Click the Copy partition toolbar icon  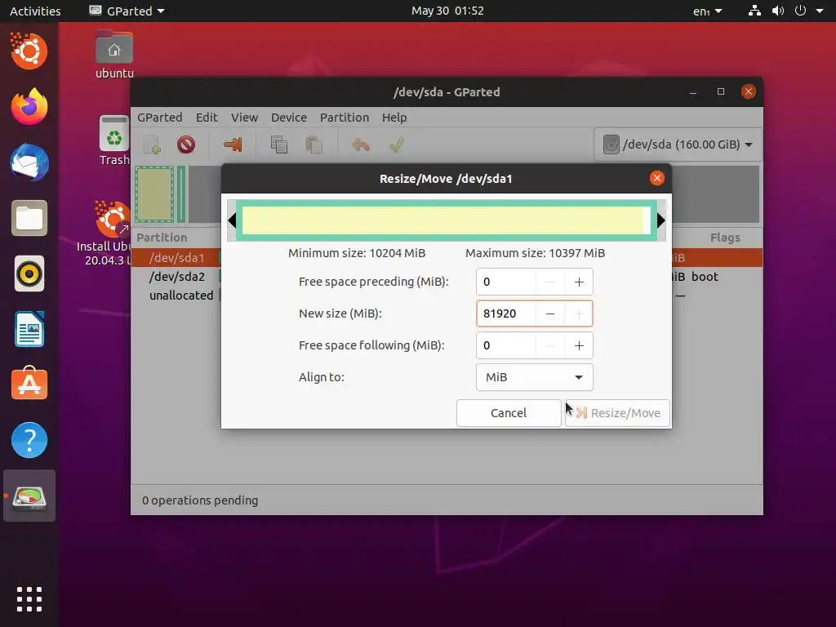(x=279, y=145)
